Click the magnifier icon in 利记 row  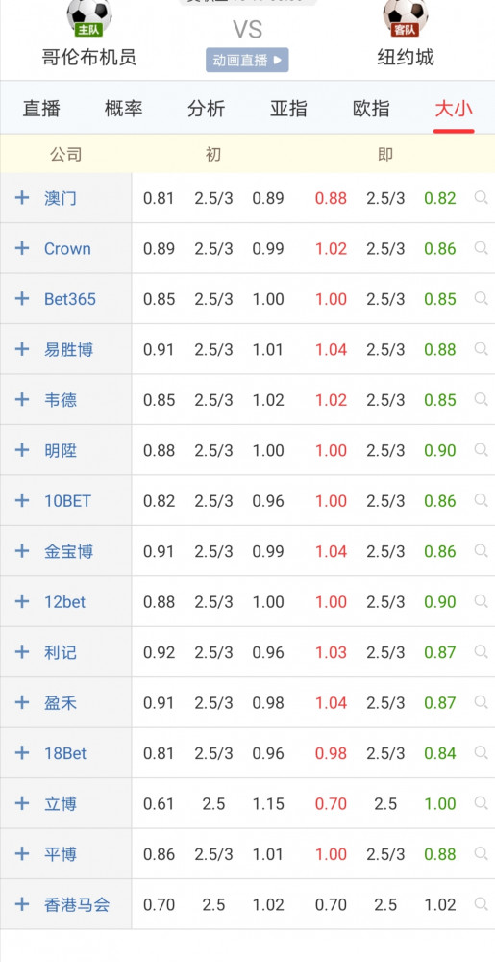point(481,651)
